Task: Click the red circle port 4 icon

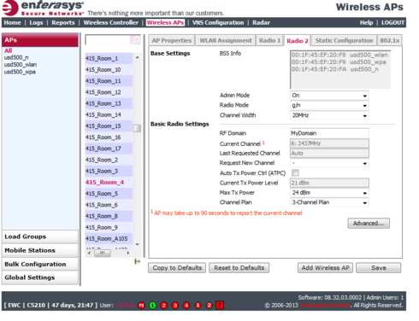Action: coord(186,306)
